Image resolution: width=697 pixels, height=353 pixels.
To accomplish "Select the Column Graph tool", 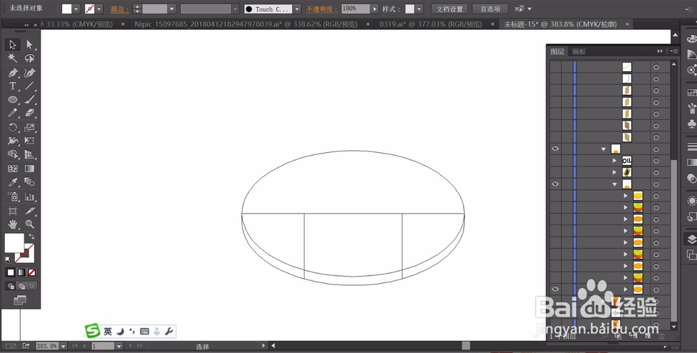I will tap(29, 196).
